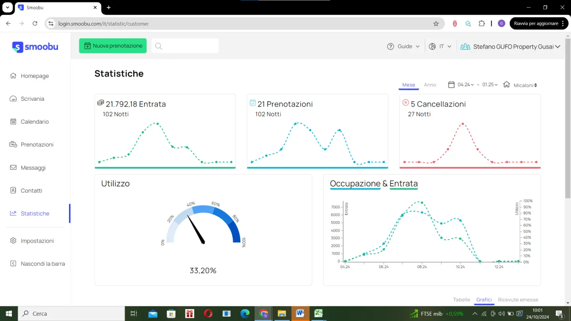571x321 pixels.
Task: Open a new browser tab
Action: pos(108,8)
